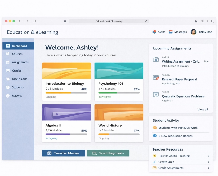The image size is (218, 176).
Task: Open Assignments from the sidebar menu
Action: [20, 62]
